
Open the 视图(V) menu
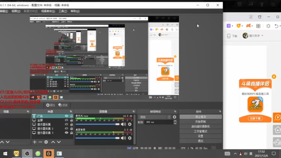tap(16, 11)
